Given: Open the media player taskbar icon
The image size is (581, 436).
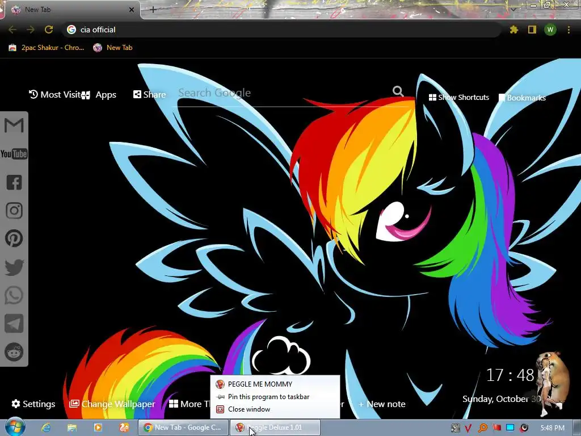Looking at the screenshot, I should coord(98,427).
